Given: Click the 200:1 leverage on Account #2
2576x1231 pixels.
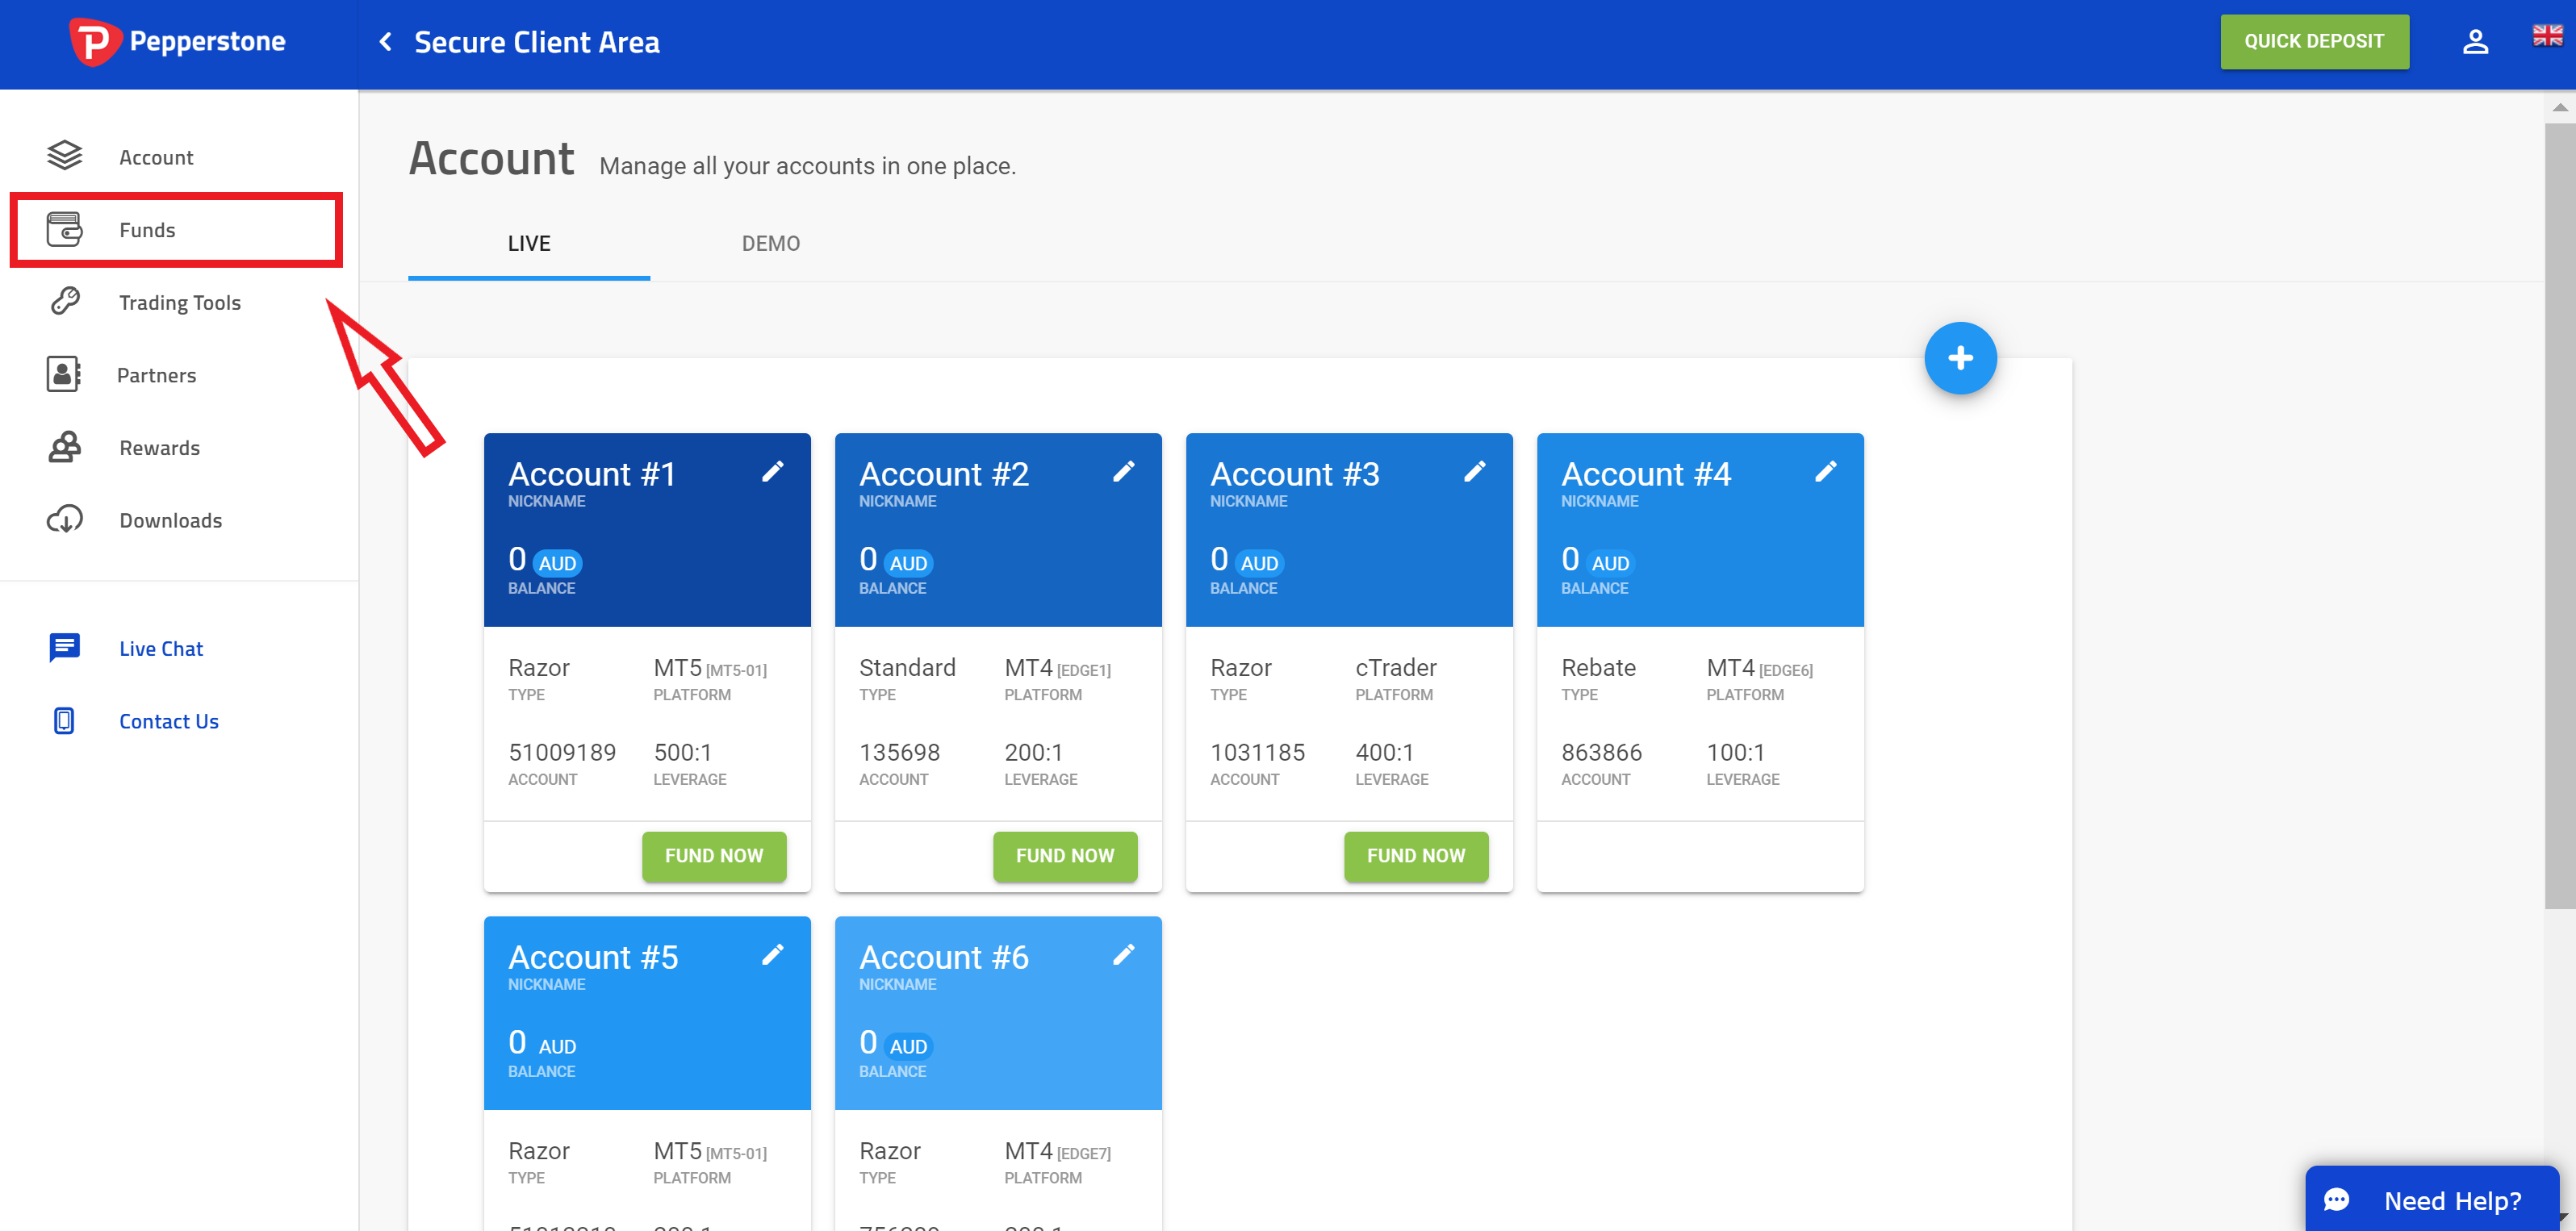Looking at the screenshot, I should [1034, 753].
